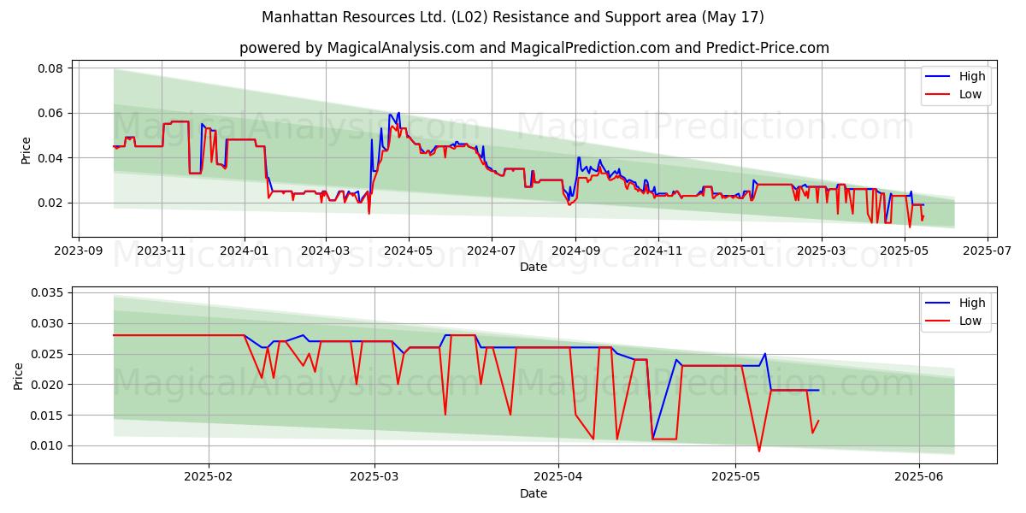The image size is (1026, 513).
Task: Click bottom chart x-axis label '2025-06'
Action: pyautogui.click(x=919, y=478)
